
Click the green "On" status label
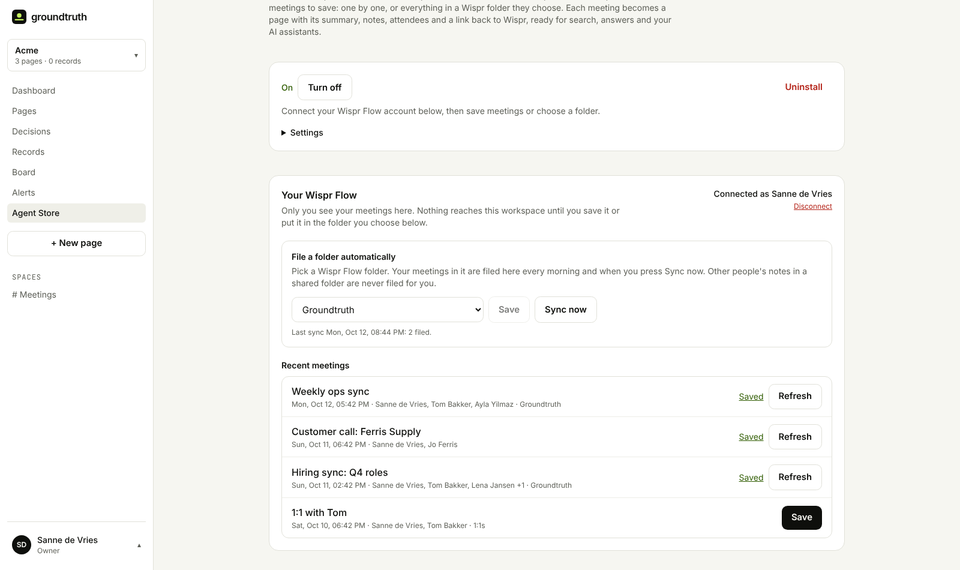coord(287,88)
